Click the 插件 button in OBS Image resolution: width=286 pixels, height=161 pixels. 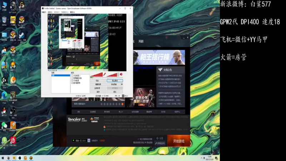click(98, 92)
